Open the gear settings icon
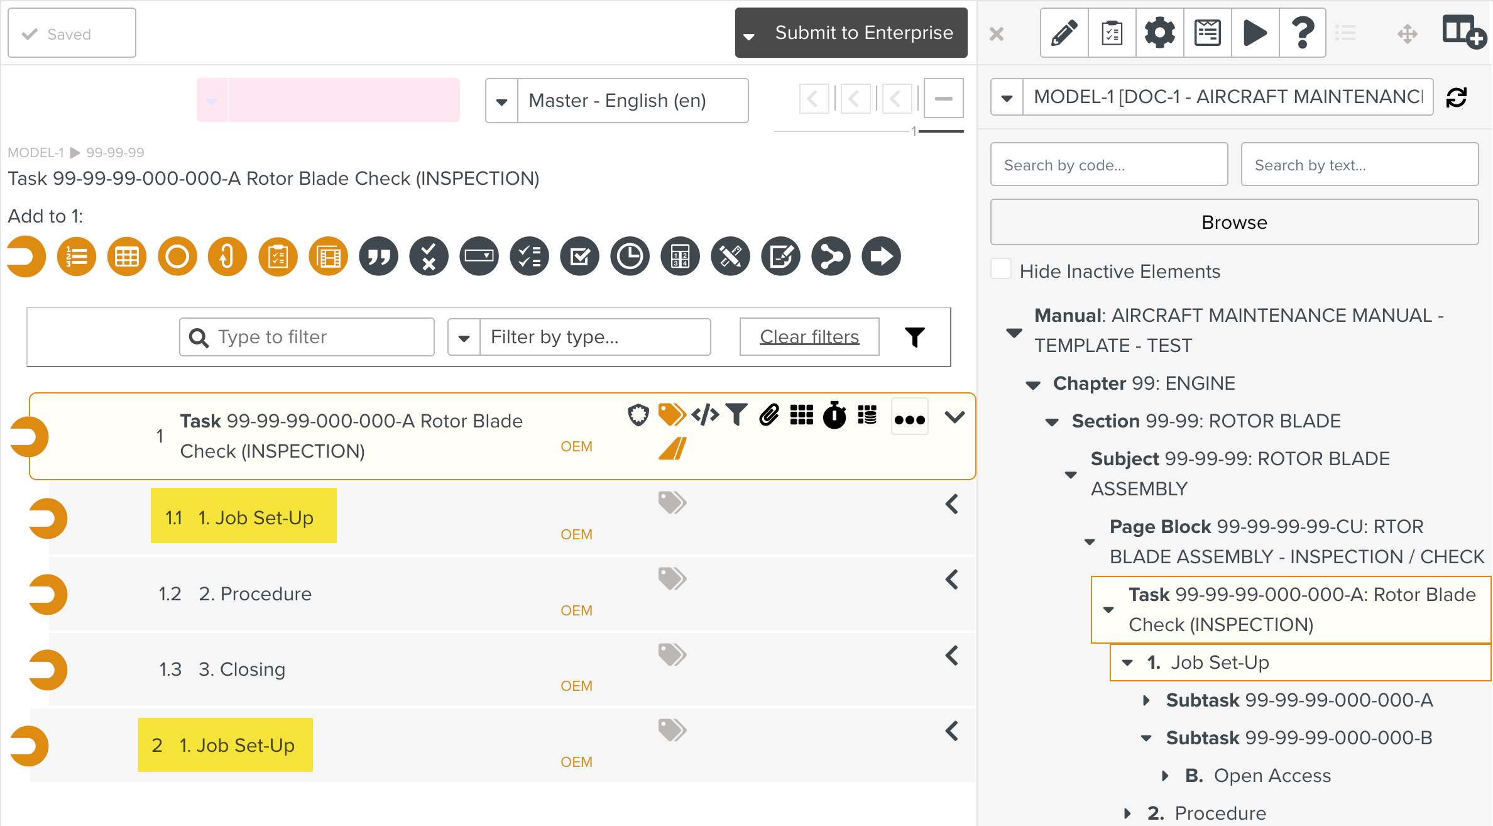 point(1159,33)
